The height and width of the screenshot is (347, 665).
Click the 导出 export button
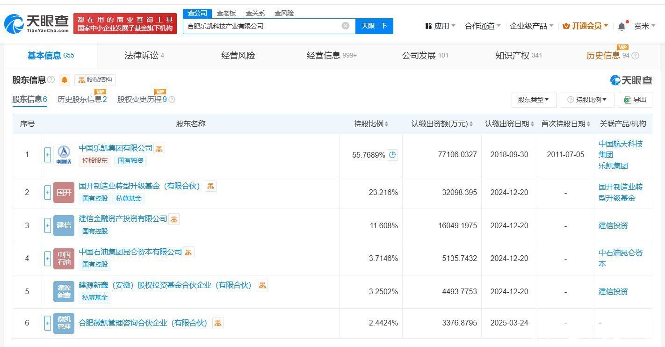(x=635, y=100)
